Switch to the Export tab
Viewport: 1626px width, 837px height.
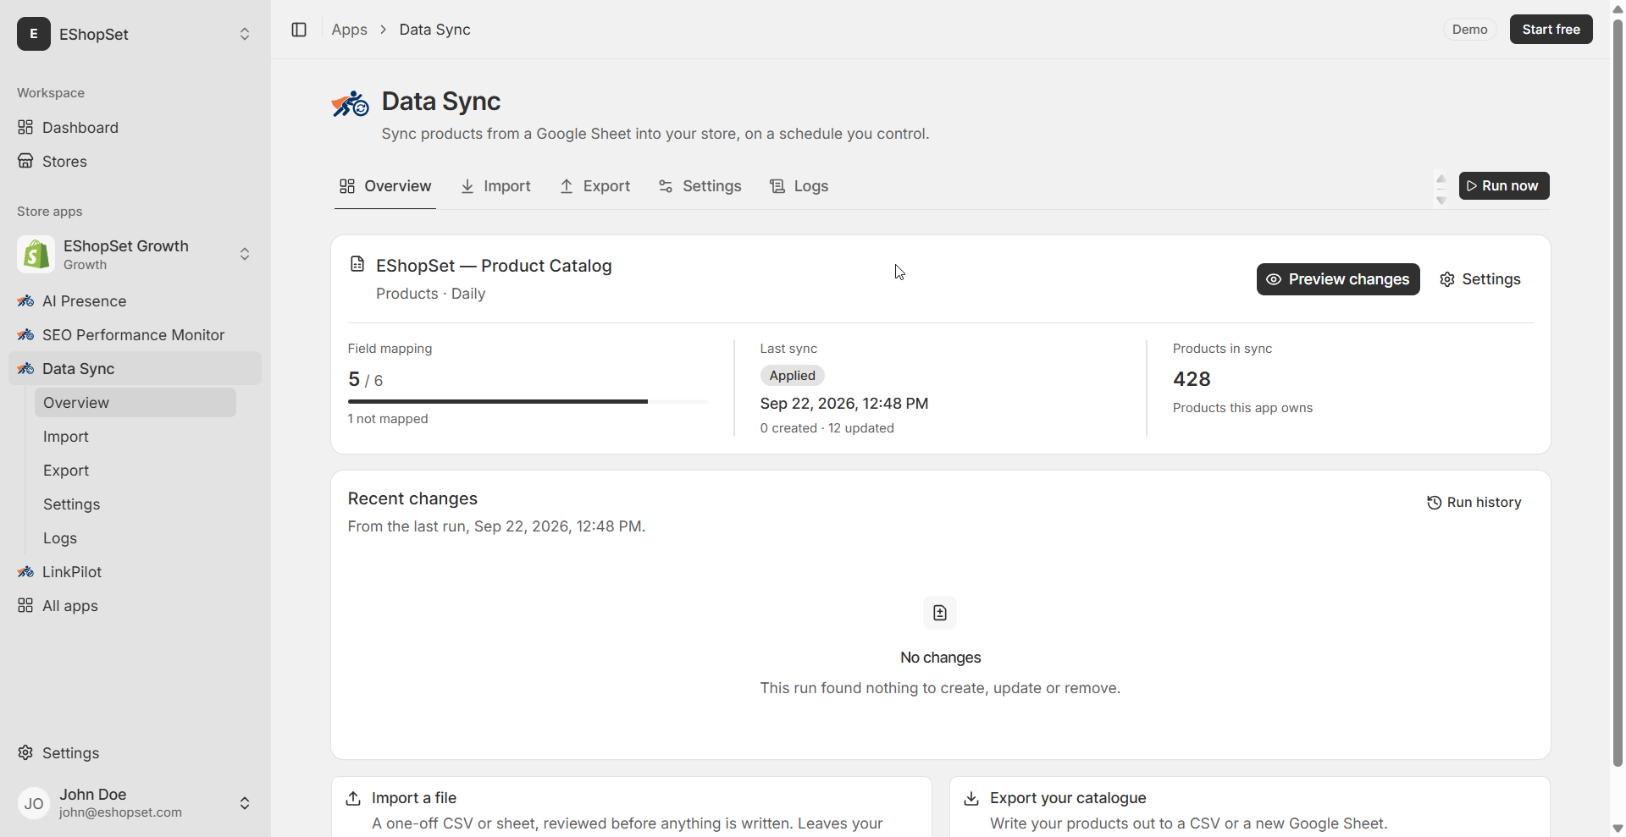[x=595, y=186]
